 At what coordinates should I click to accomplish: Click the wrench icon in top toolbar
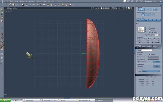[10, 5]
